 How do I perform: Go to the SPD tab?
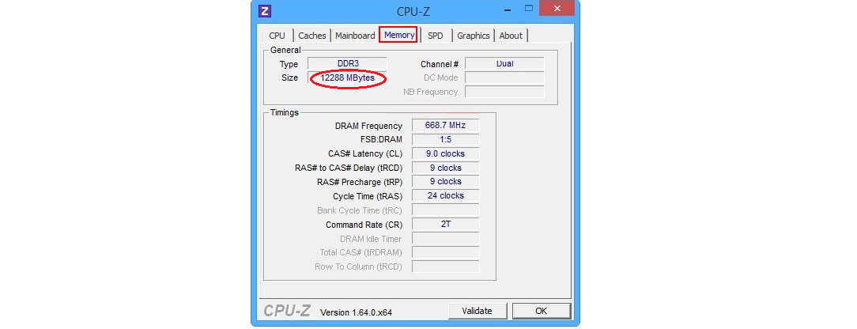pyautogui.click(x=435, y=36)
